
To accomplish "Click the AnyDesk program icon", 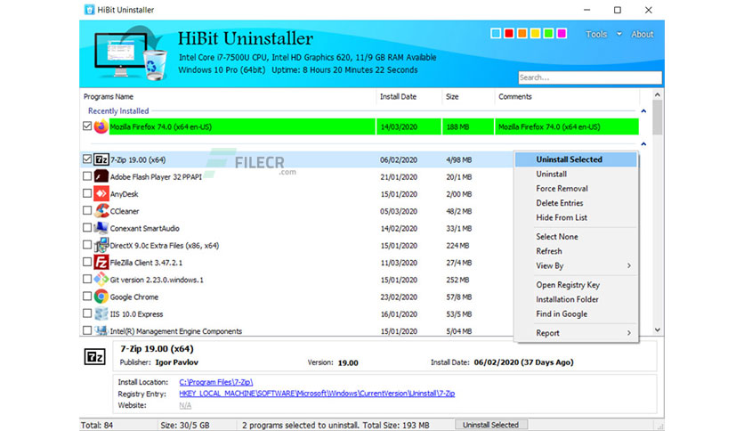I will pyautogui.click(x=101, y=193).
